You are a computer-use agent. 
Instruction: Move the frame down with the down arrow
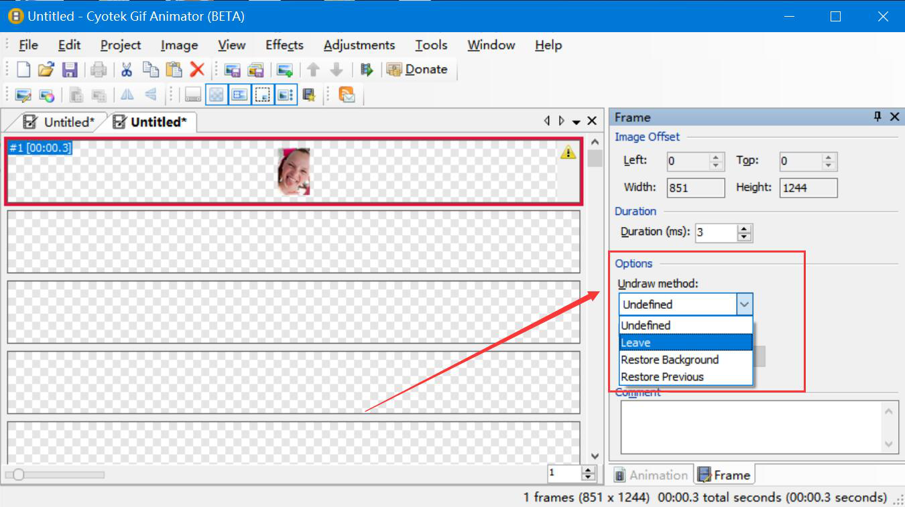tap(337, 70)
